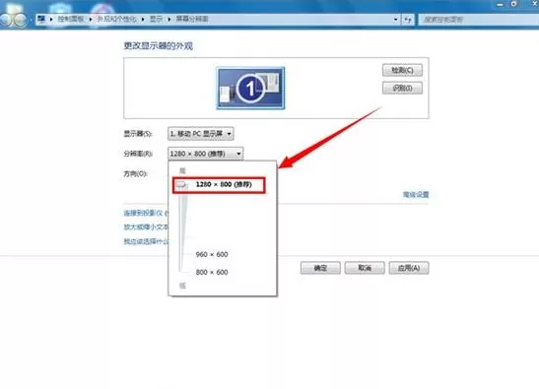Click the Identify (识别) button
The width and height of the screenshot is (539, 389).
click(x=402, y=88)
